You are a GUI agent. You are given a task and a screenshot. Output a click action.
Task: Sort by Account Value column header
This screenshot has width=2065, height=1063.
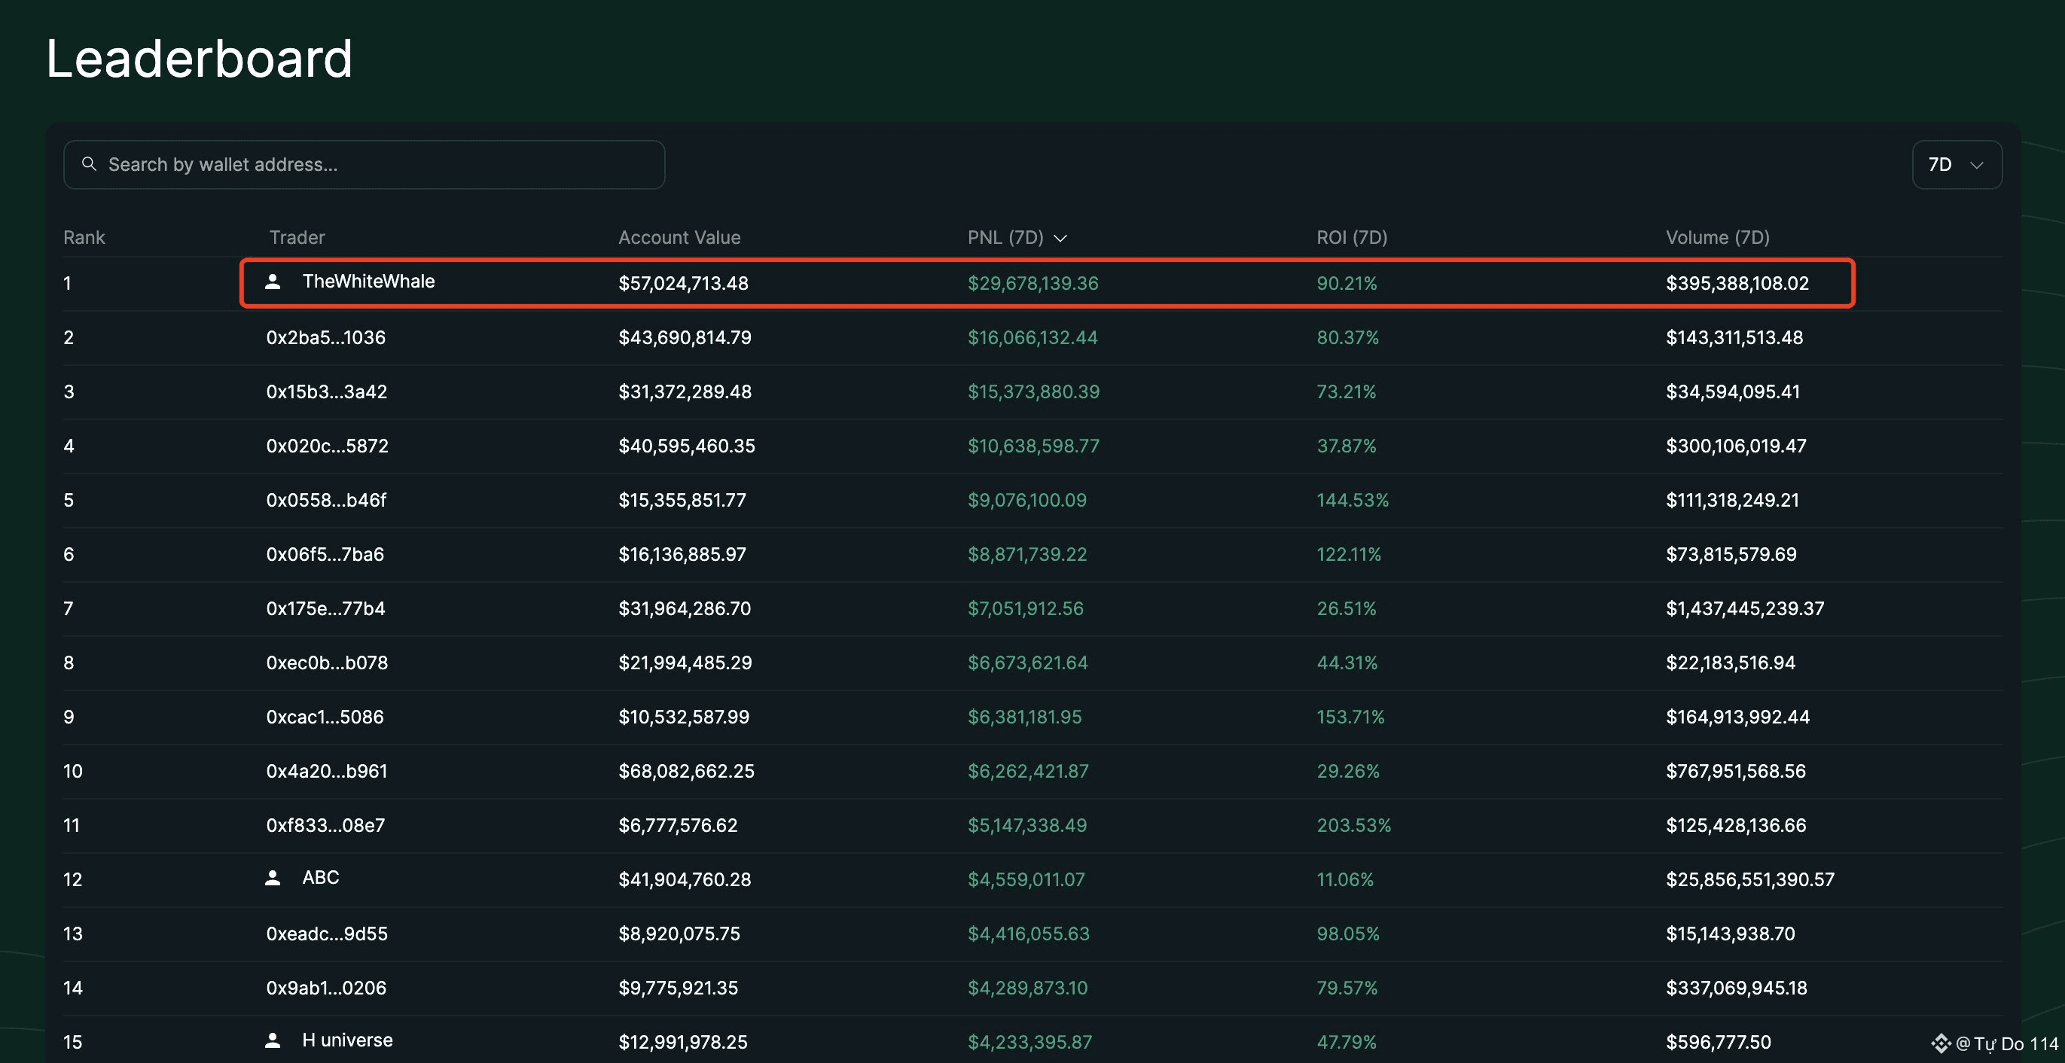click(x=679, y=237)
